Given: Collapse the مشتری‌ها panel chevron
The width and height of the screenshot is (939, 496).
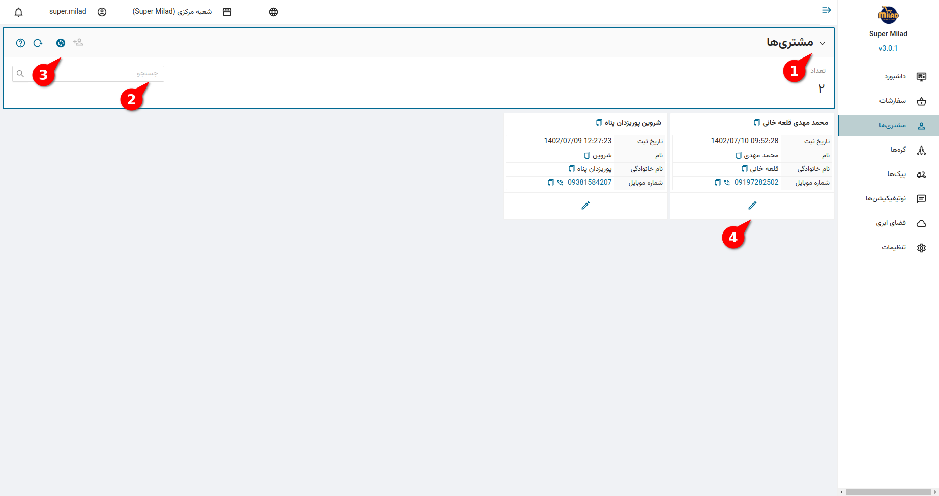Looking at the screenshot, I should point(823,43).
